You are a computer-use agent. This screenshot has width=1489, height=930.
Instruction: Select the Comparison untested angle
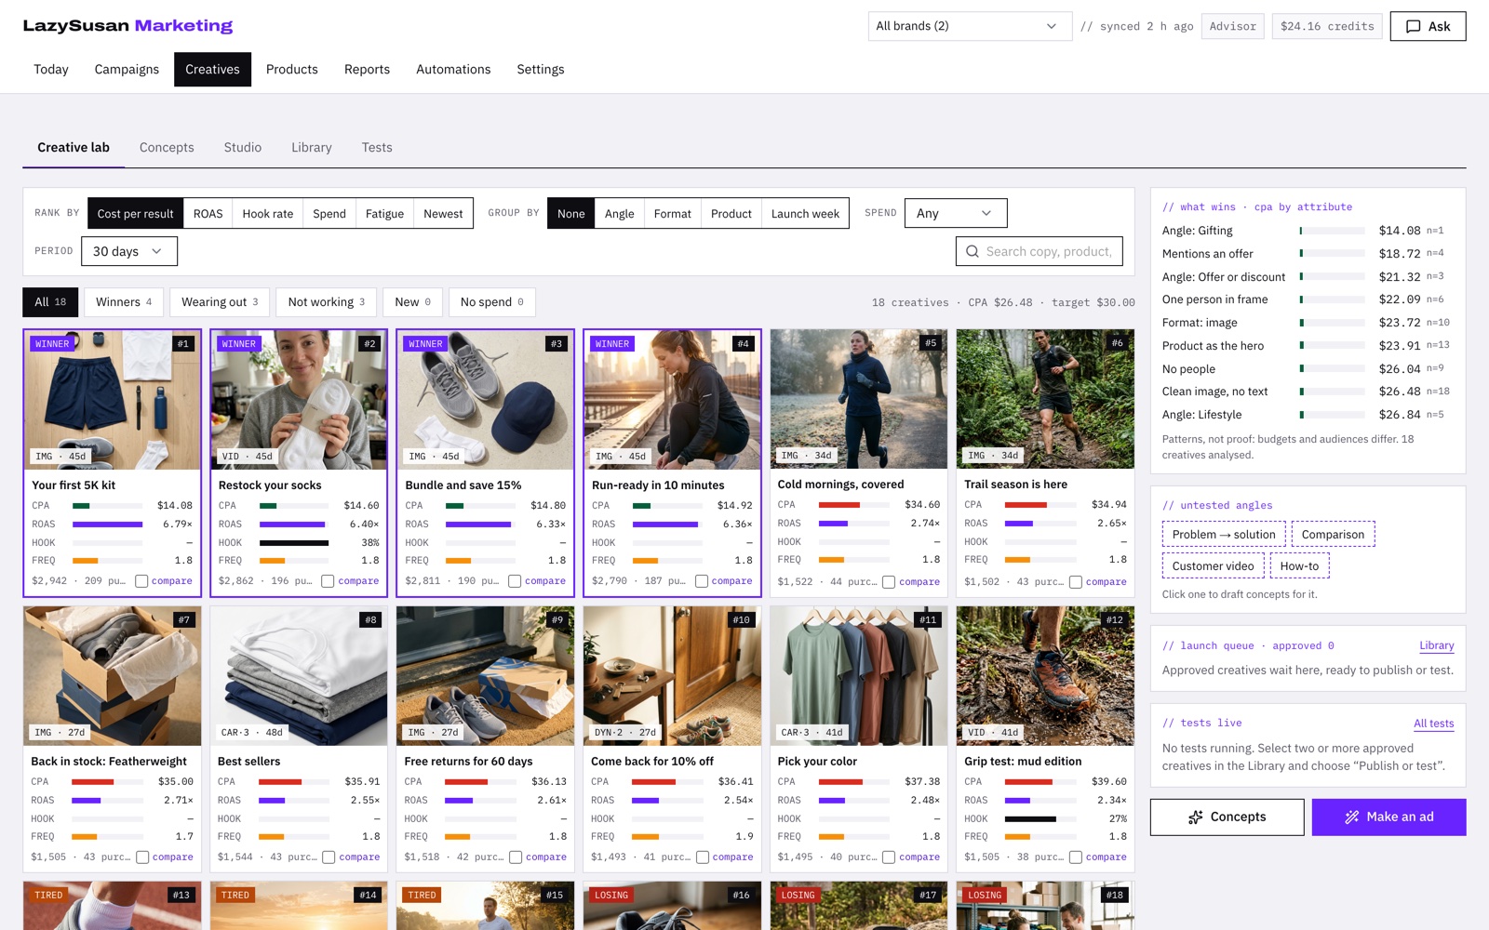click(x=1333, y=535)
